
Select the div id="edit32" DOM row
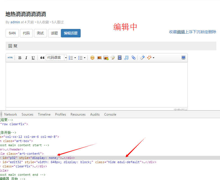110,162
